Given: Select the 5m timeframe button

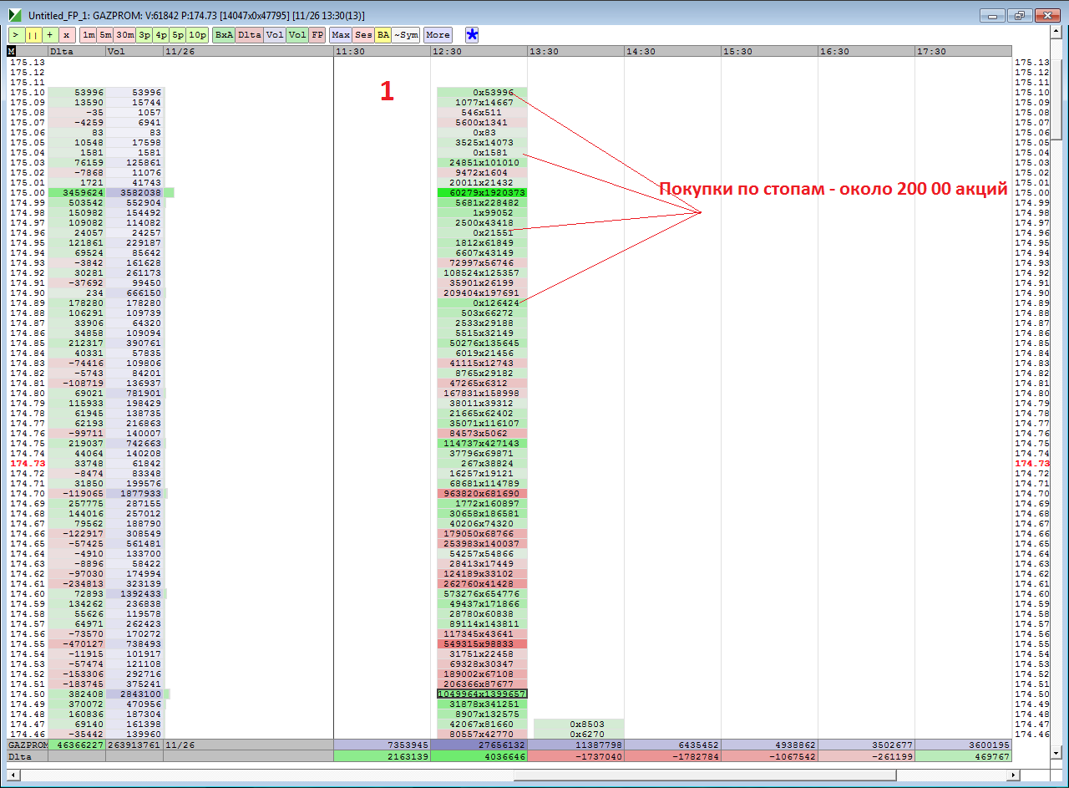Looking at the screenshot, I should 105,35.
